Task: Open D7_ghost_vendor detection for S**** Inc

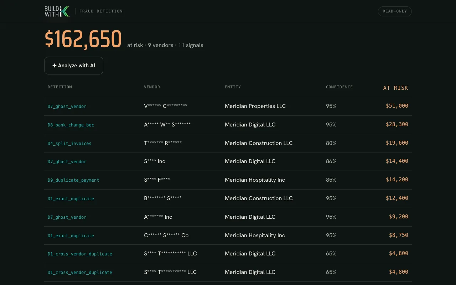Action: tap(67, 162)
